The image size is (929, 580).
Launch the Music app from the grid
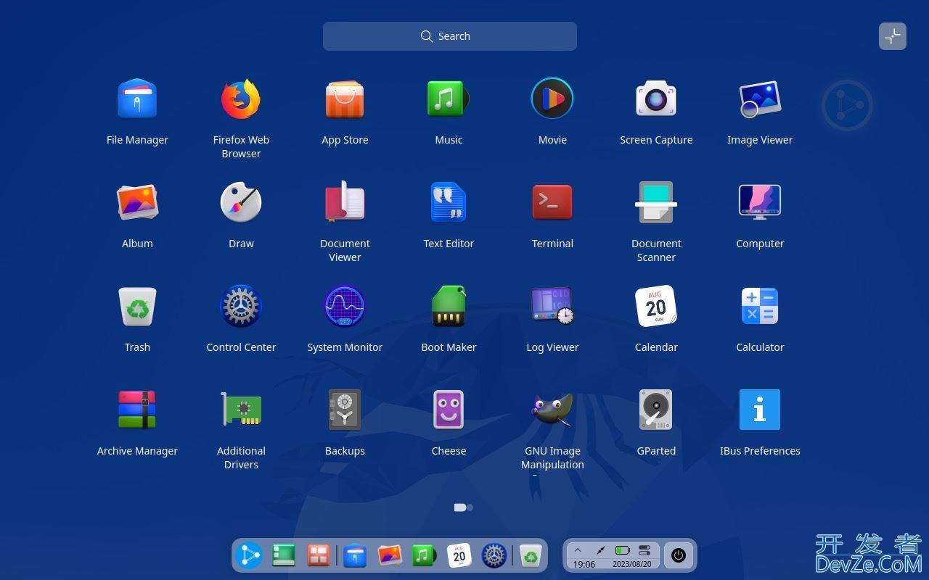(x=449, y=99)
